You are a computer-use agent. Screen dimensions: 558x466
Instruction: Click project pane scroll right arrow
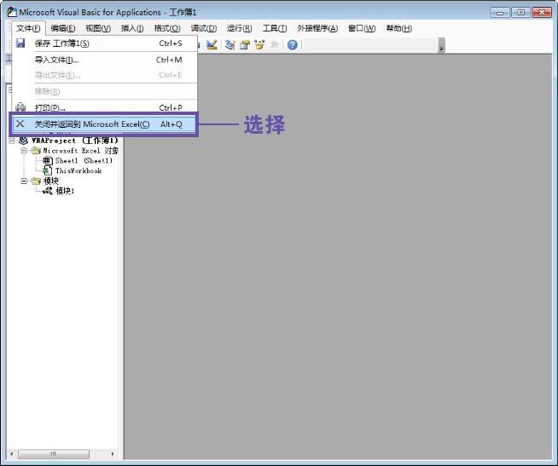pyautogui.click(x=113, y=453)
